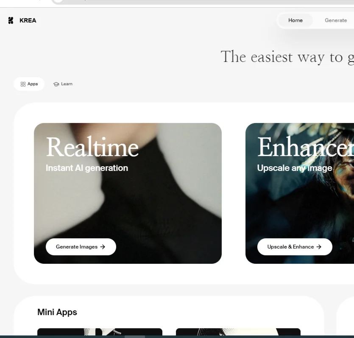The height and width of the screenshot is (338, 354).
Task: Open the second Mini Apps thumbnail
Action: click(238, 332)
